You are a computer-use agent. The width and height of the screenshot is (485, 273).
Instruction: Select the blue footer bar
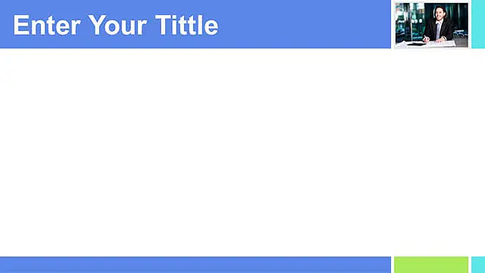point(196,265)
